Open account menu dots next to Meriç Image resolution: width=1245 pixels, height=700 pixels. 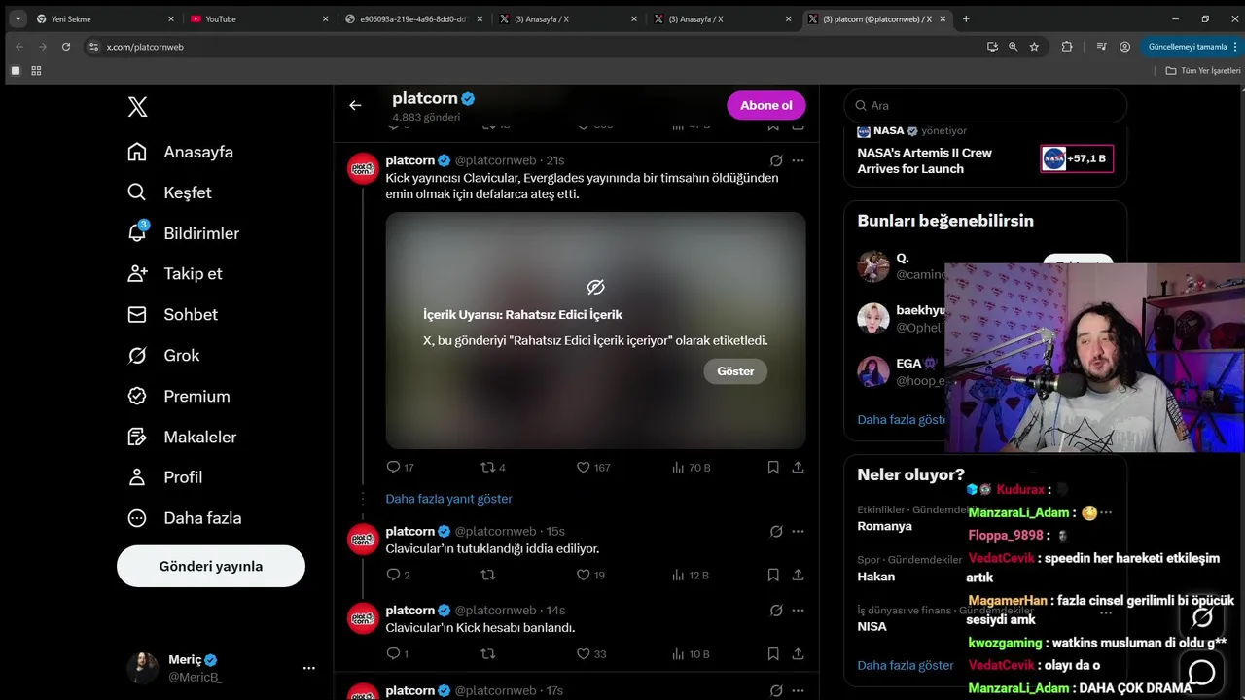[309, 668]
